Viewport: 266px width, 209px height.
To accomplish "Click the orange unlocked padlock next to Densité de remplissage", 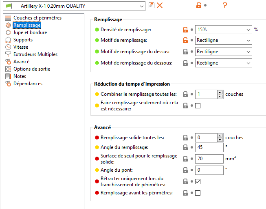I will (x=185, y=30).
